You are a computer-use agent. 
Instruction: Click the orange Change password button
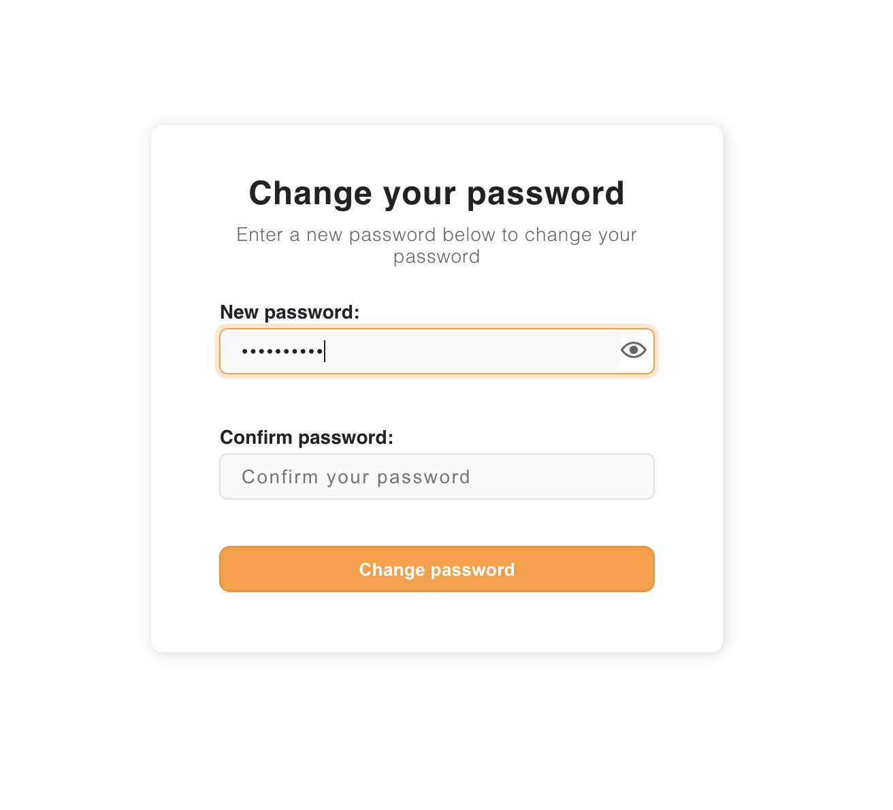pyautogui.click(x=436, y=569)
